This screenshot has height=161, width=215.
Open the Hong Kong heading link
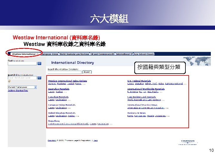pyautogui.click(x=54, y=121)
